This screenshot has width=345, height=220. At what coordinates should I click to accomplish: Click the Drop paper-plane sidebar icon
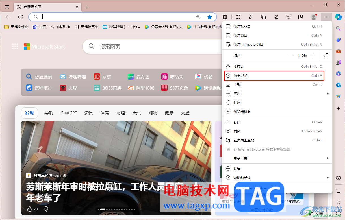[x=338, y=96]
